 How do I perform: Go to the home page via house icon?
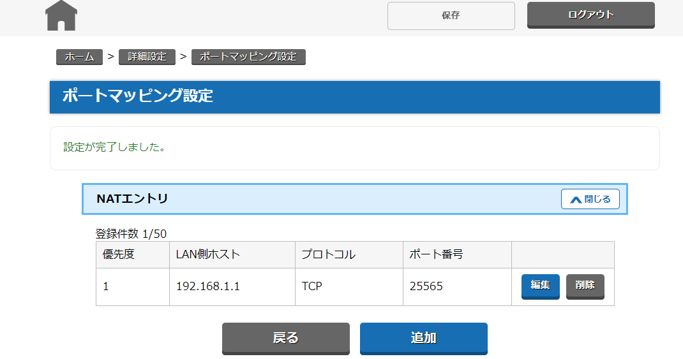[x=61, y=16]
